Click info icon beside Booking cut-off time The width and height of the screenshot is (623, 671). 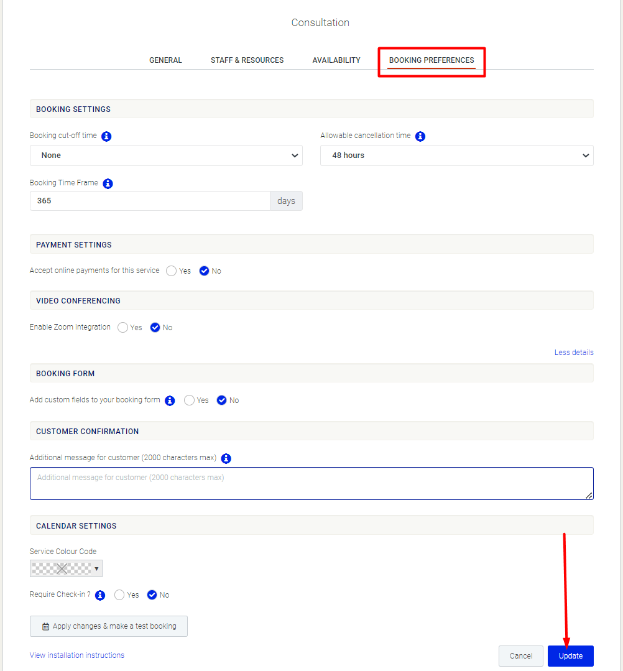(106, 136)
